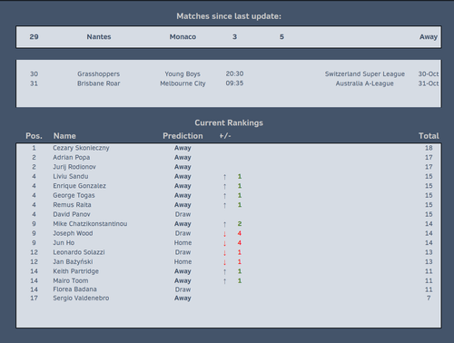Click Cezary Skonieczny's total of 18
Image resolution: width=454 pixels, height=343 pixels.
(429, 148)
